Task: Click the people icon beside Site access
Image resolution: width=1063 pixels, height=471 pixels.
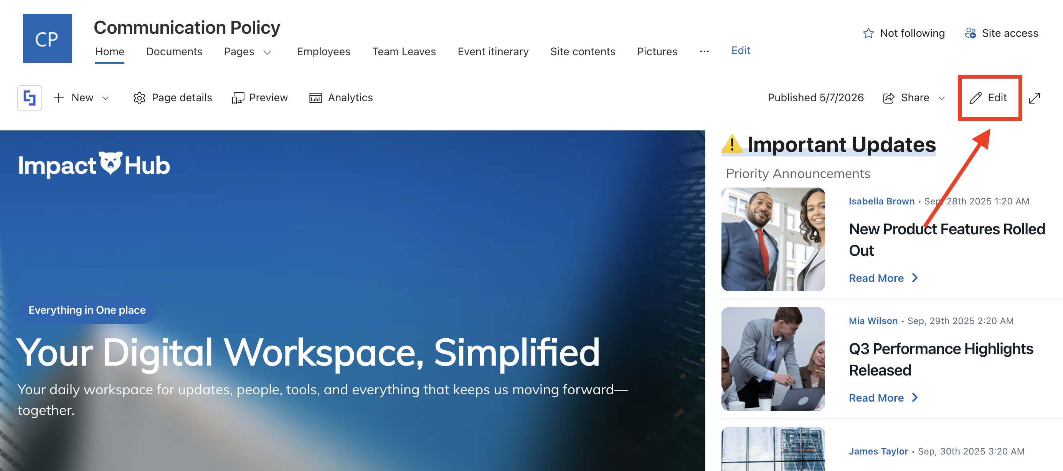Action: tap(970, 33)
